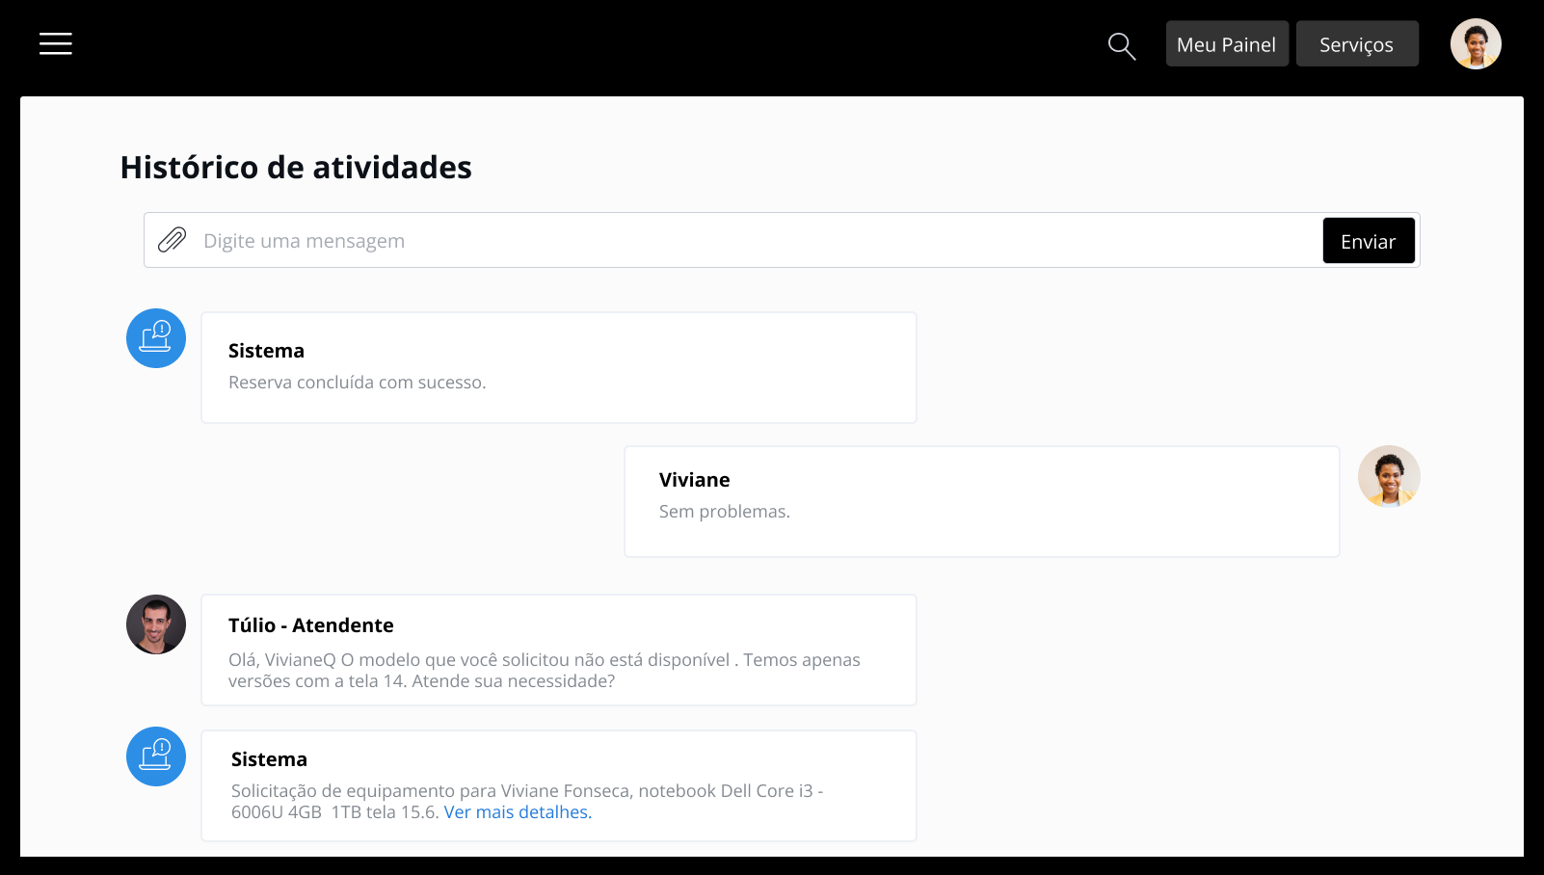Open the user profile avatar in header

tap(1476, 44)
